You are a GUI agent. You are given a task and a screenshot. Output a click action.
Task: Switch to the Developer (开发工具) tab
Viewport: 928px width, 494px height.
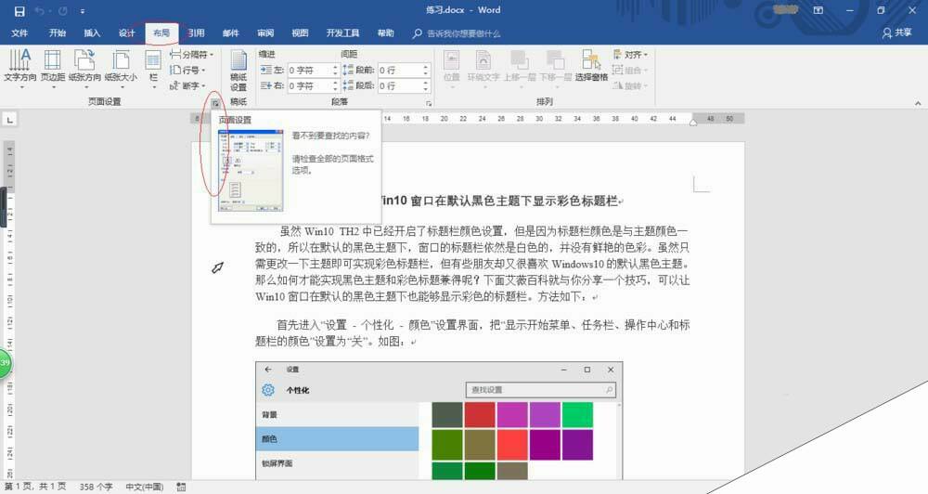(x=342, y=33)
